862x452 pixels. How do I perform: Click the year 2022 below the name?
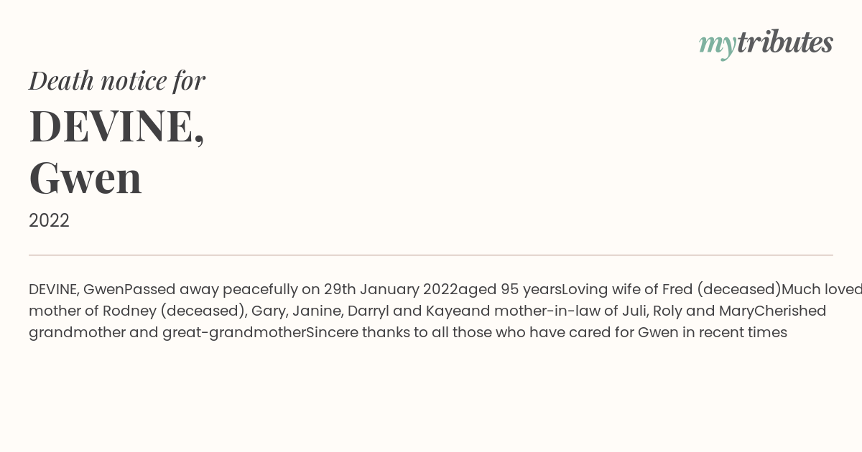pyautogui.click(x=49, y=221)
